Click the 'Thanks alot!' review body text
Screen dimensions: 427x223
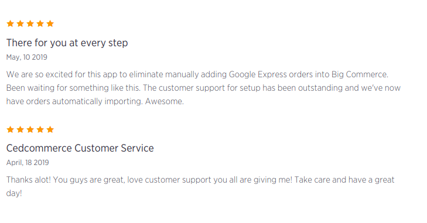[200, 187]
